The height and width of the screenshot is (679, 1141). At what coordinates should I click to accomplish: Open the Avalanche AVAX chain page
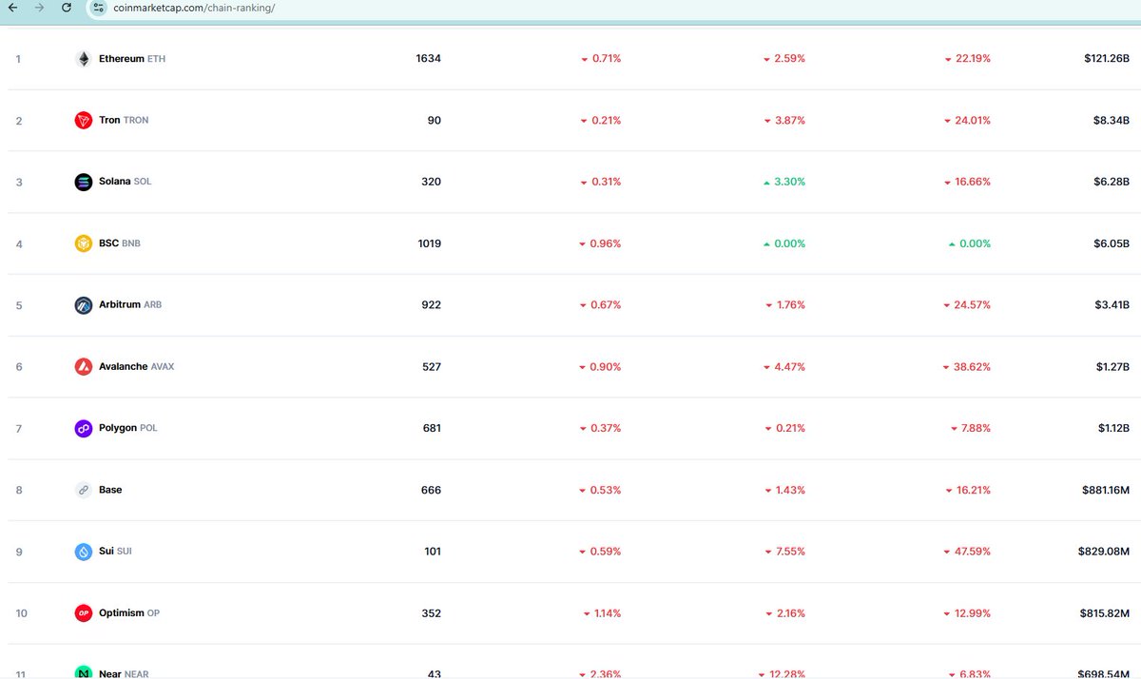(136, 366)
